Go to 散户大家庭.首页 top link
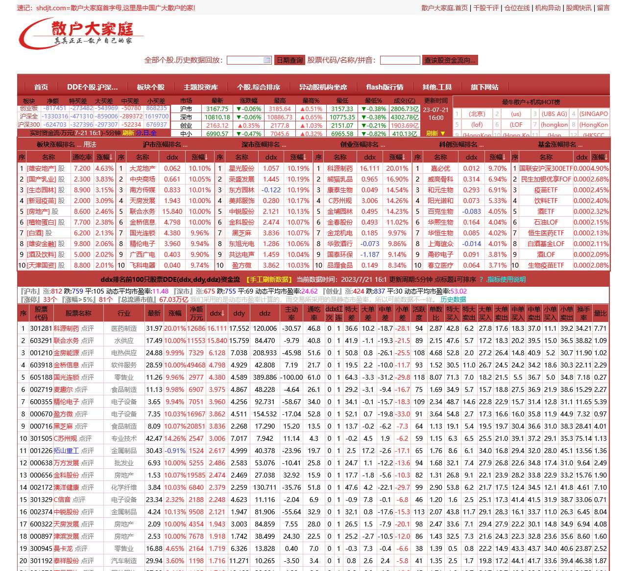The image size is (627, 571). pyautogui.click(x=444, y=8)
